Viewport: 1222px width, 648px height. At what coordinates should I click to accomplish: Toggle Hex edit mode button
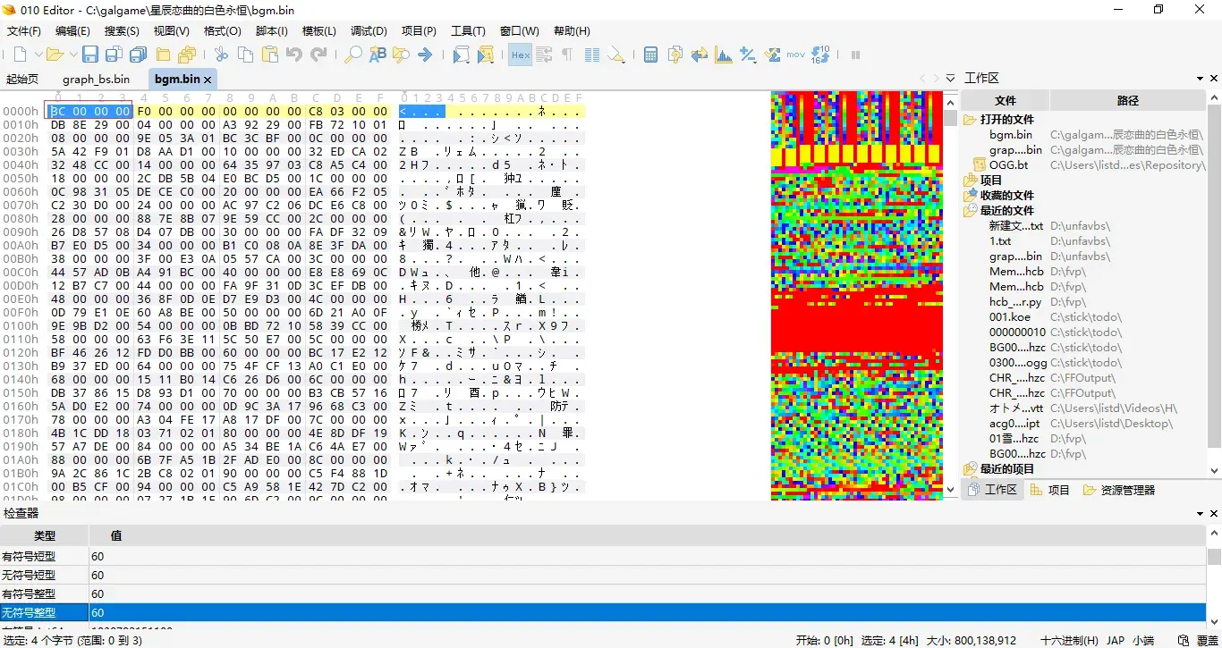(x=520, y=55)
